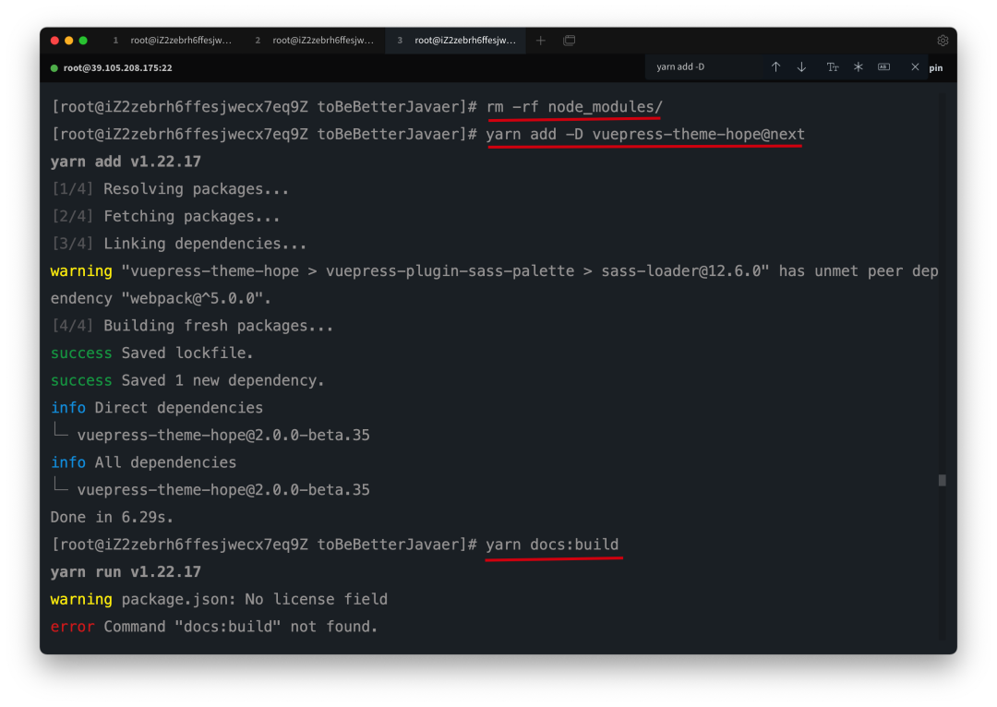997x707 pixels.
Task: Click '[2/4] Fetching packages...' line
Action: click(x=166, y=216)
